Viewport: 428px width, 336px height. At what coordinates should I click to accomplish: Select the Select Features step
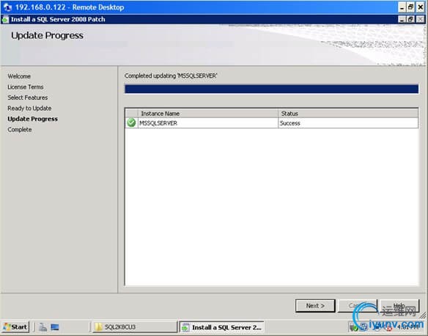coord(28,98)
